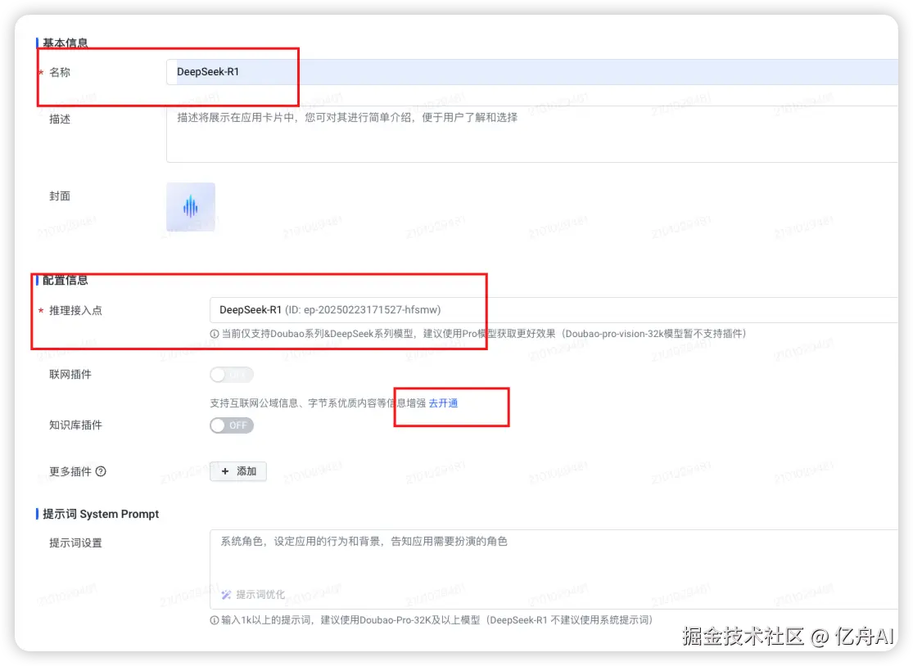Click the 描述 description text area
Image resolution: width=913 pixels, height=666 pixels.
click(531, 134)
